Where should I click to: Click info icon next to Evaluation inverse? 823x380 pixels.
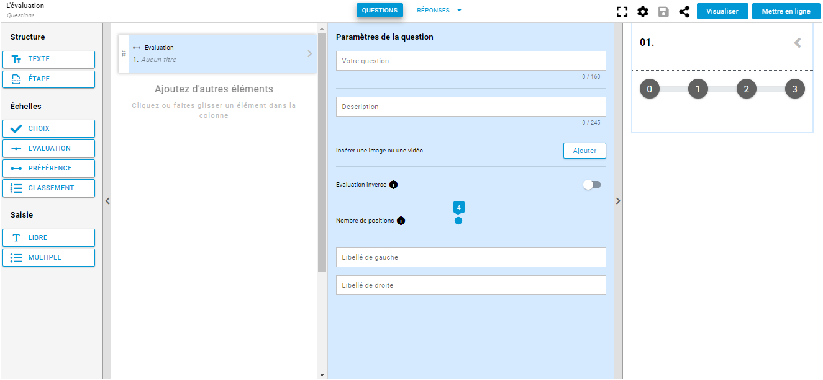(x=393, y=185)
